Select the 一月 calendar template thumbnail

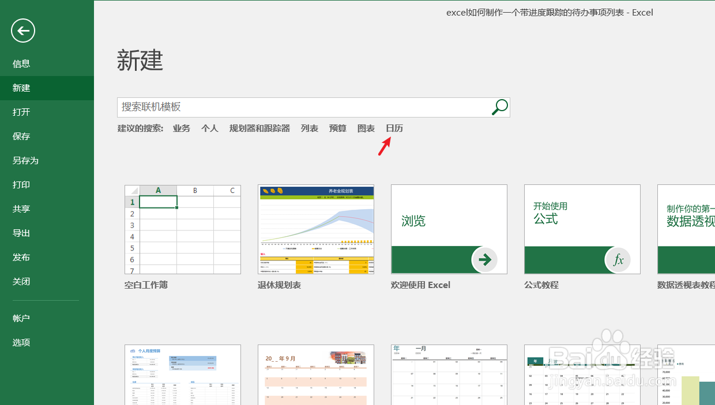[x=449, y=375]
